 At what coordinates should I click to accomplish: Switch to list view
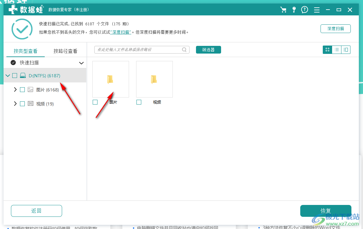(337, 50)
